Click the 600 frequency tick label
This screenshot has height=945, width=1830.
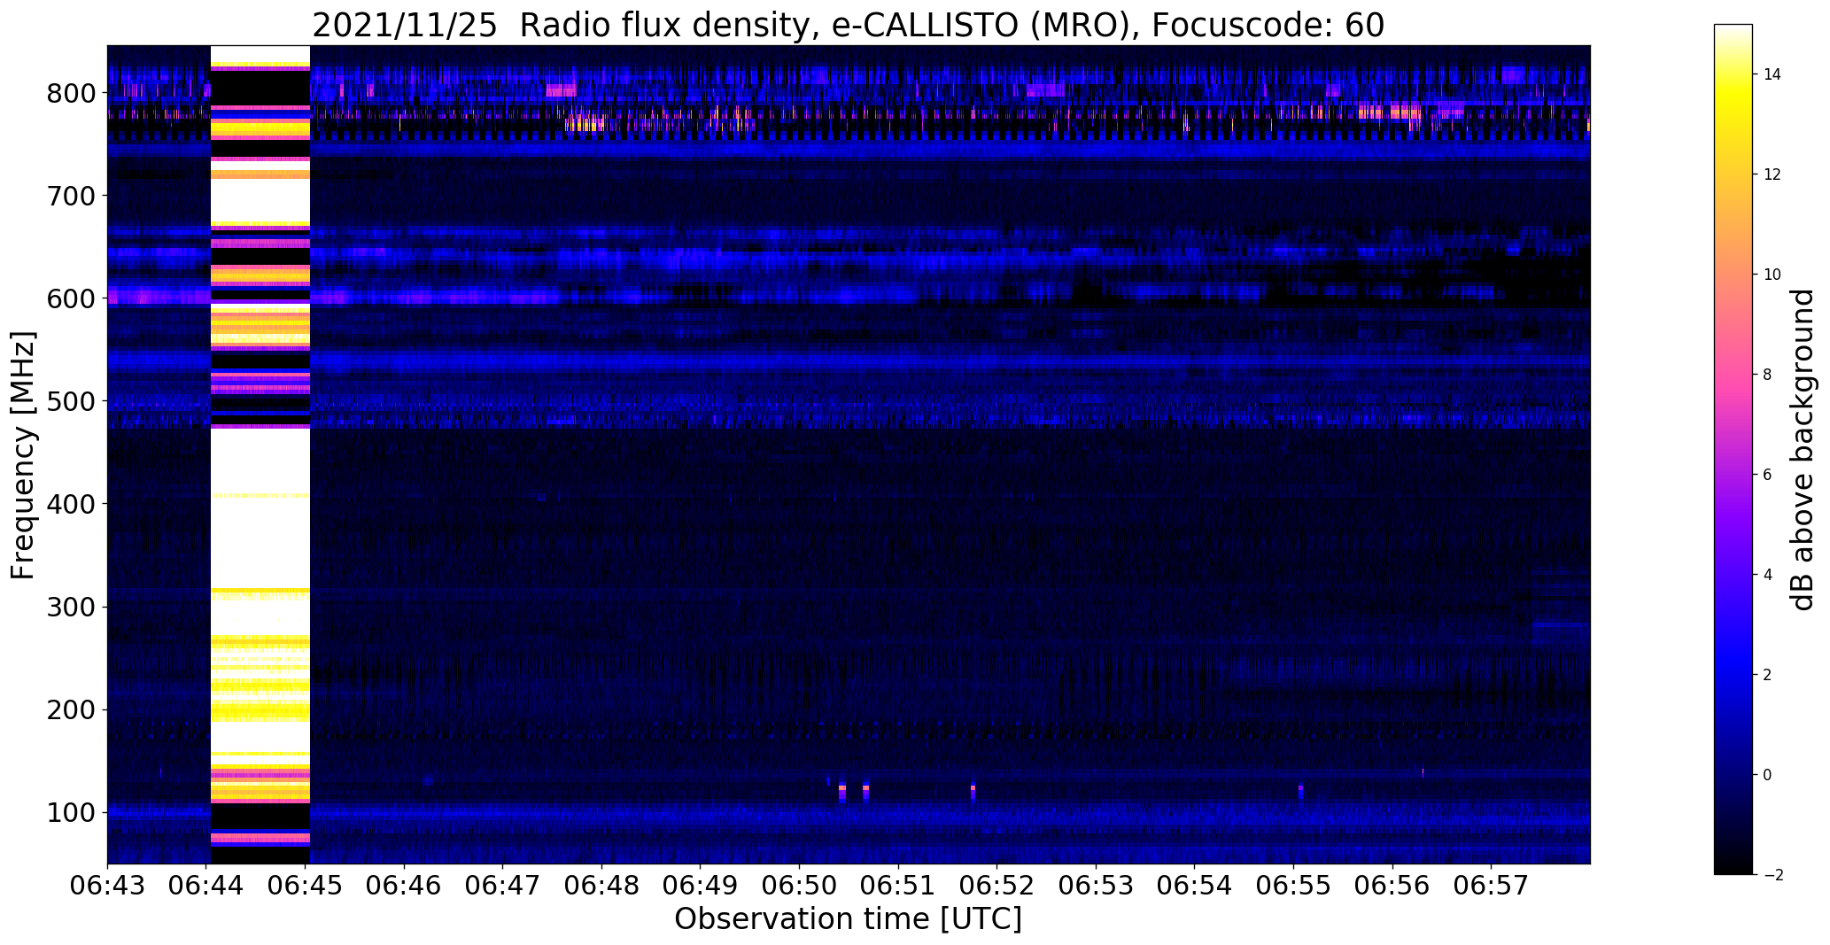pyautogui.click(x=70, y=298)
